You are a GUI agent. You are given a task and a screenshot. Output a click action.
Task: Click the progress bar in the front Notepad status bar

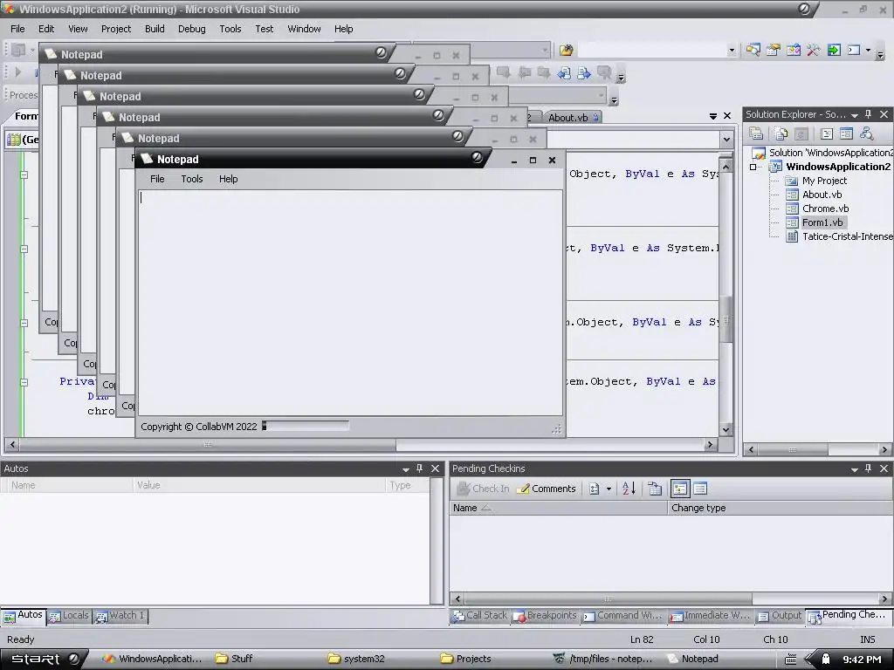305,426
